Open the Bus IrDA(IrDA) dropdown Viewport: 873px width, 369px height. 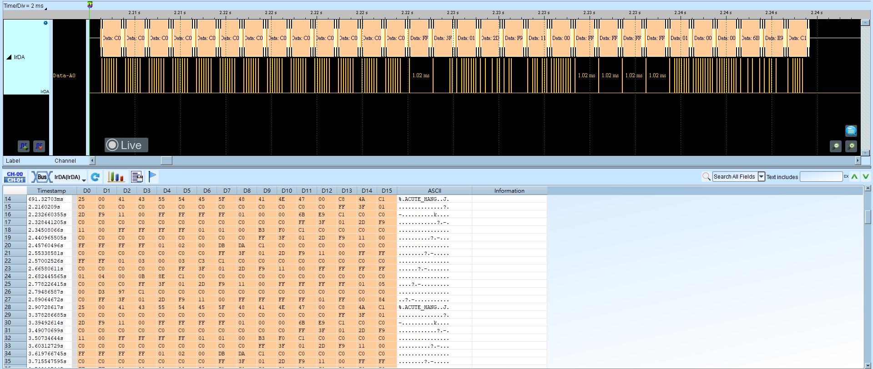pos(59,177)
